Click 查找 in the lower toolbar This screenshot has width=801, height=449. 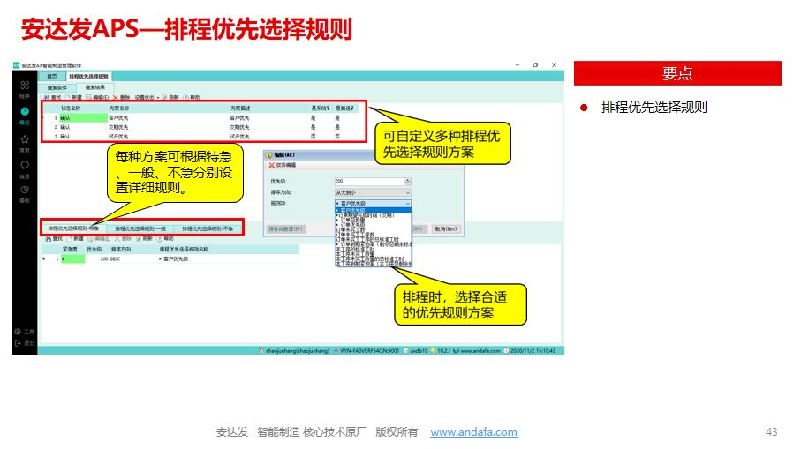pos(54,239)
